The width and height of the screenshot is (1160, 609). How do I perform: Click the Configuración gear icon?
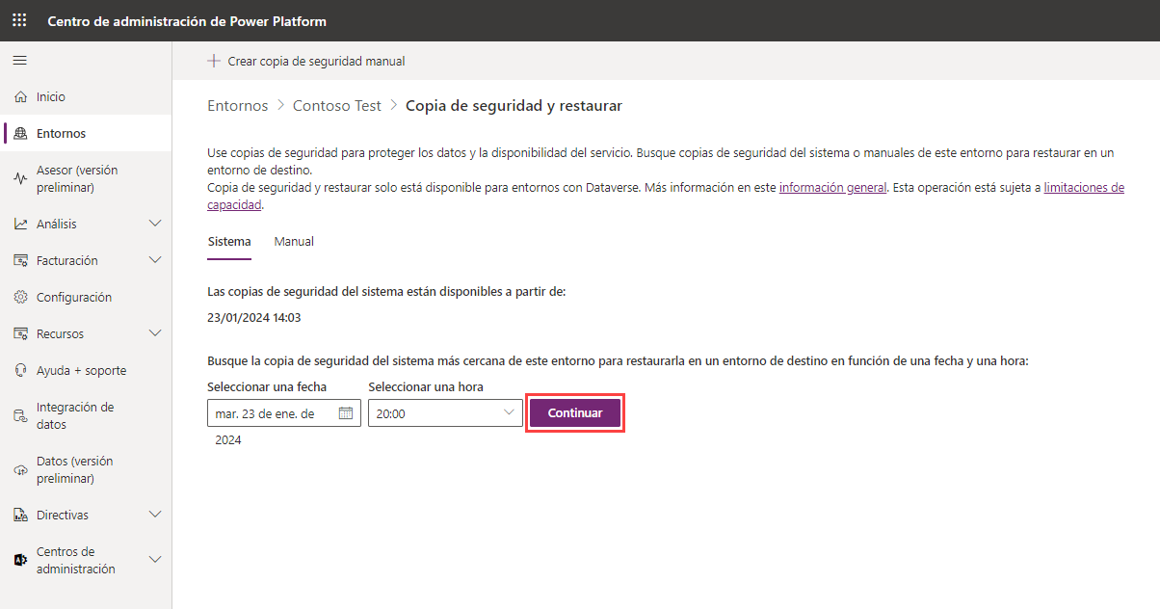(21, 298)
